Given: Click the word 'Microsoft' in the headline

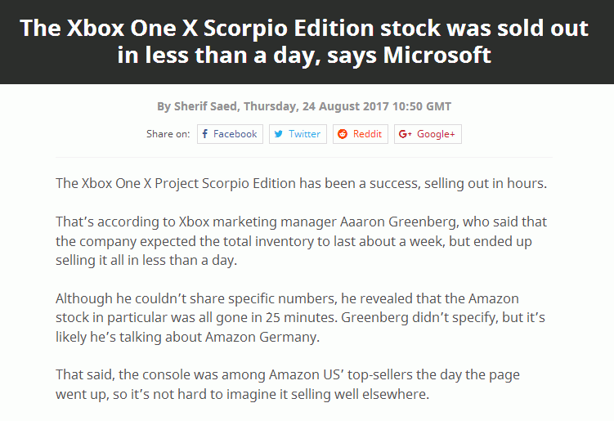Looking at the screenshot, I should (437, 55).
